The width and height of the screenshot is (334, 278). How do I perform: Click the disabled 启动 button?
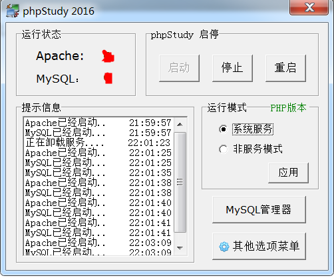tap(179, 68)
